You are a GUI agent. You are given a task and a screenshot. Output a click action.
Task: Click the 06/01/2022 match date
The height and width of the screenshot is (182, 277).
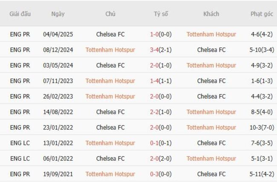(x=58, y=159)
